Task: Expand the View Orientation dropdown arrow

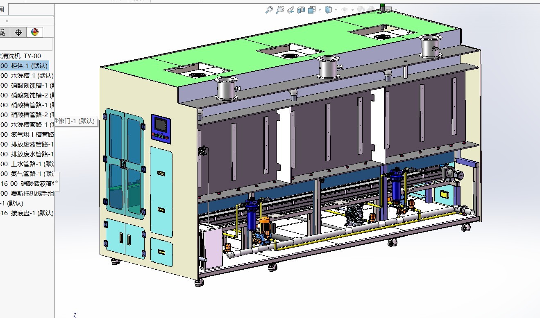Action: click(319, 10)
